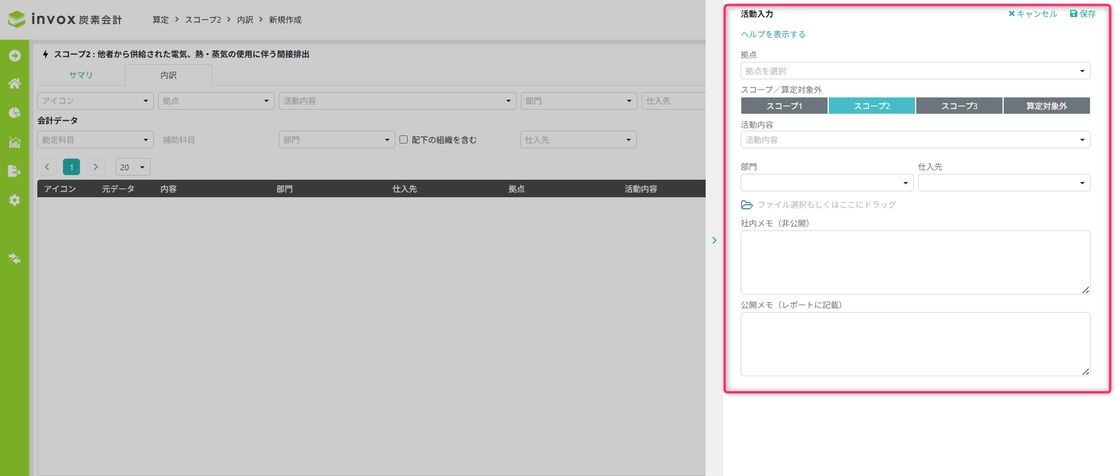Open settings gear in the sidebar
Image resolution: width=1118 pixels, height=476 pixels.
(x=15, y=200)
